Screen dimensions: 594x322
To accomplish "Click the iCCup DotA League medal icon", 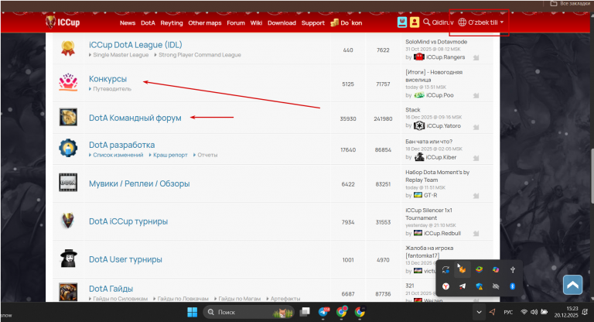I will (x=68, y=48).
